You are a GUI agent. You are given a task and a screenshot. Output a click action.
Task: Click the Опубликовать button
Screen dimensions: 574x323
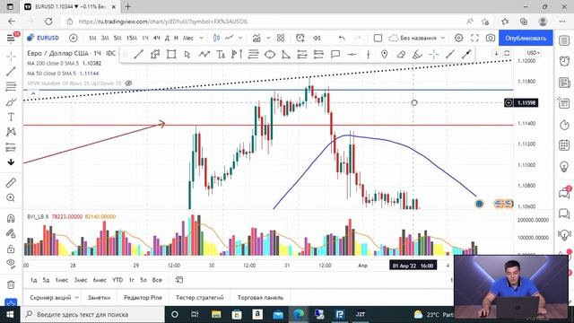[526, 38]
